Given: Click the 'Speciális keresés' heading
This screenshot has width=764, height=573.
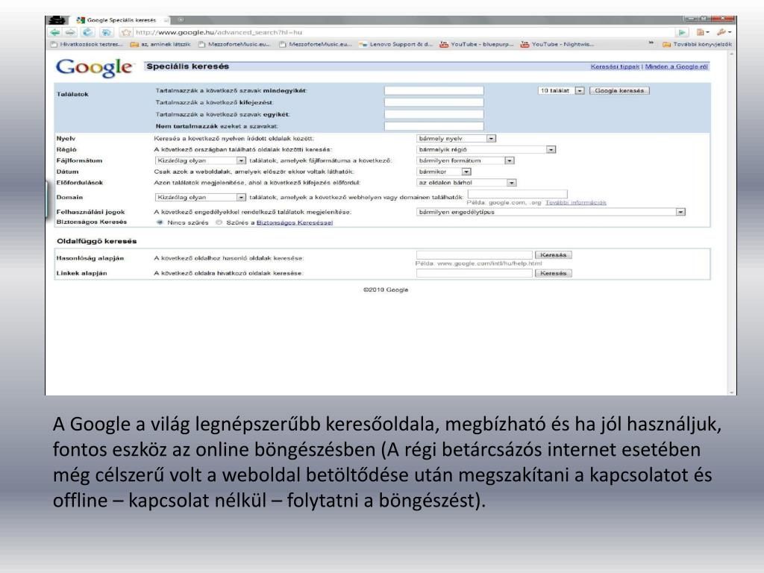Looking at the screenshot, I should [x=187, y=66].
